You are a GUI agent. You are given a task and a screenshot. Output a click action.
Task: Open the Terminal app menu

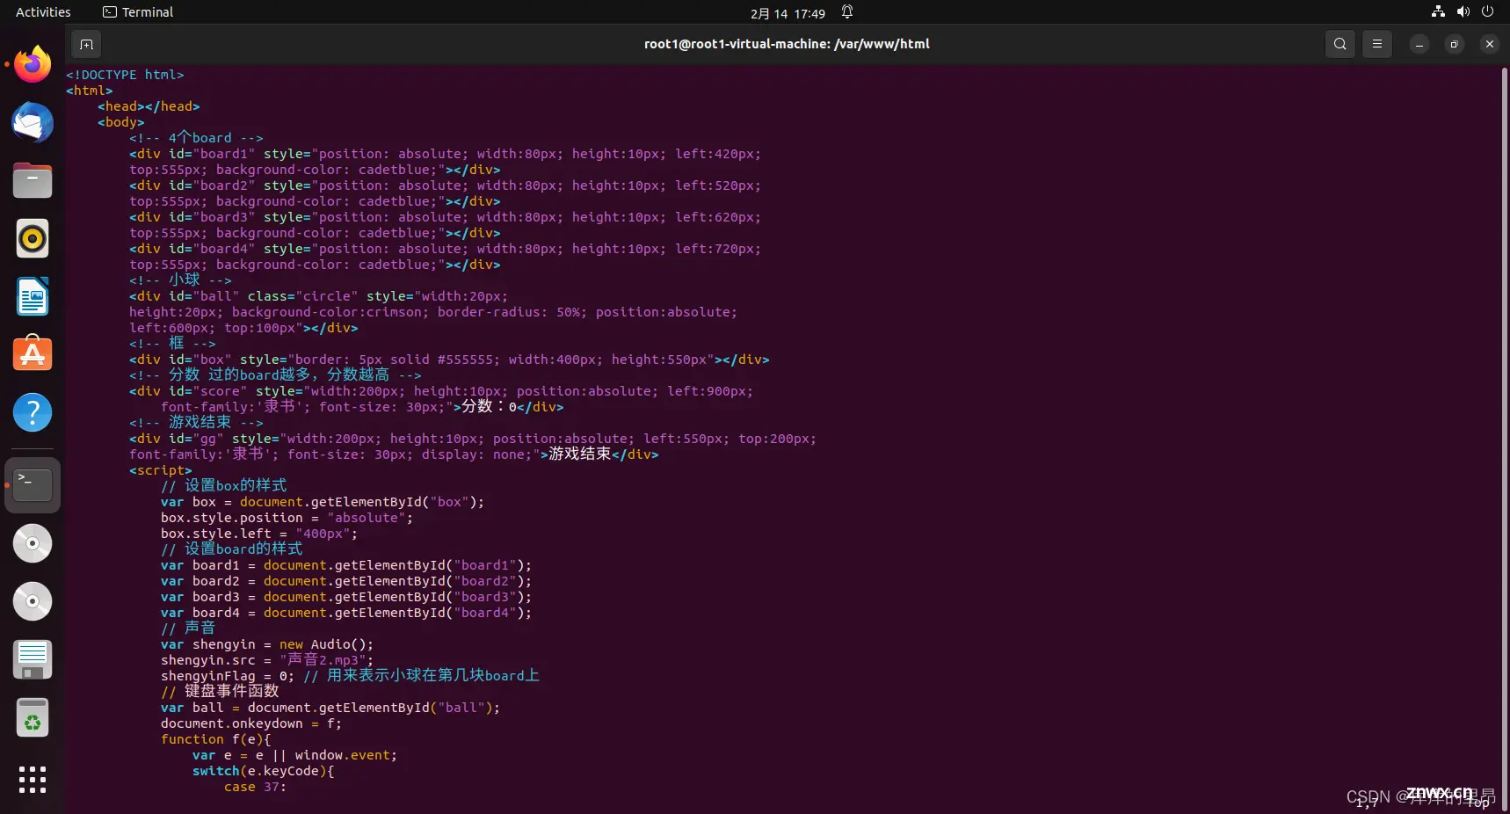[x=138, y=12]
